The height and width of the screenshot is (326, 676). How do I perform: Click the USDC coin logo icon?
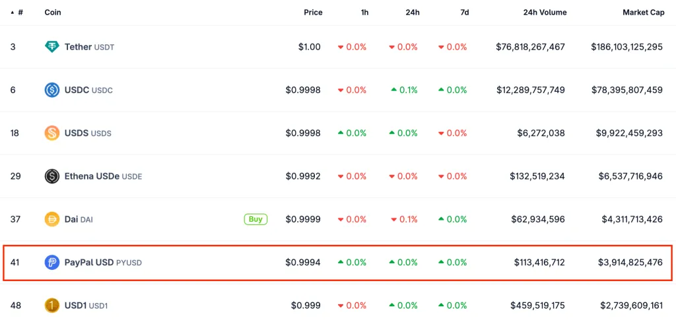(52, 90)
